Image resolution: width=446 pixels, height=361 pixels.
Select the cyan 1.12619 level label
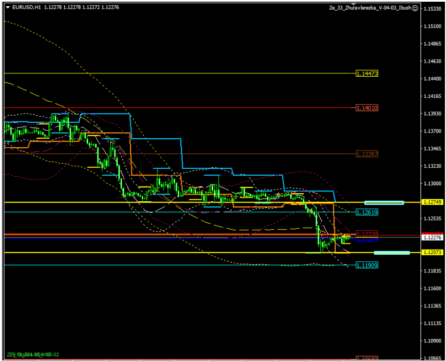[x=367, y=212]
